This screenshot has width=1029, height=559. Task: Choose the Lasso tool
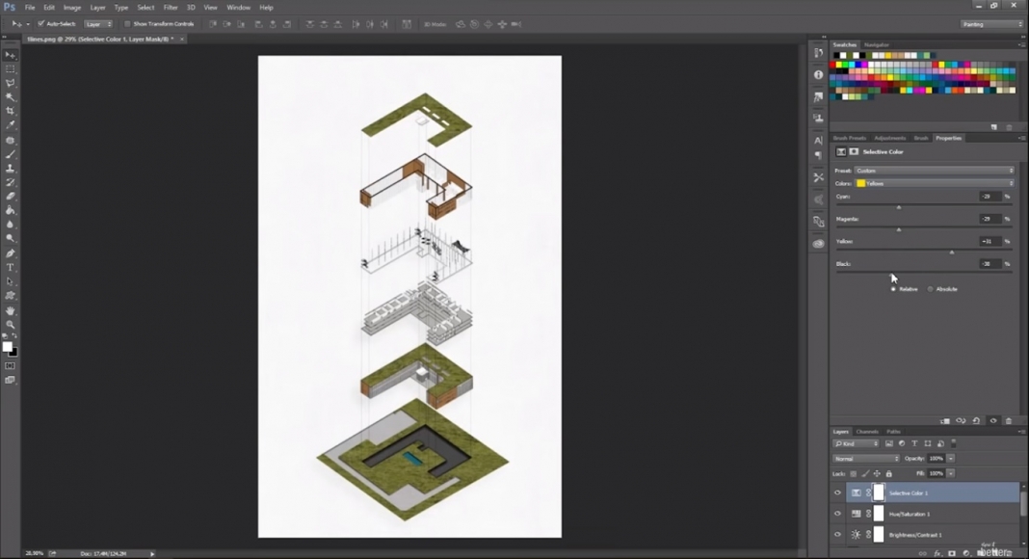point(11,82)
